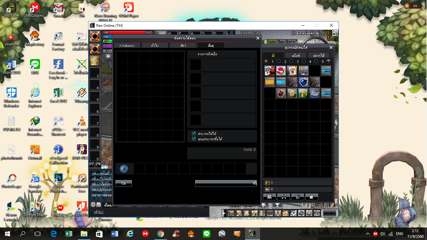
Task: Open the taskbar clock showing 2:12
Action: point(414,233)
